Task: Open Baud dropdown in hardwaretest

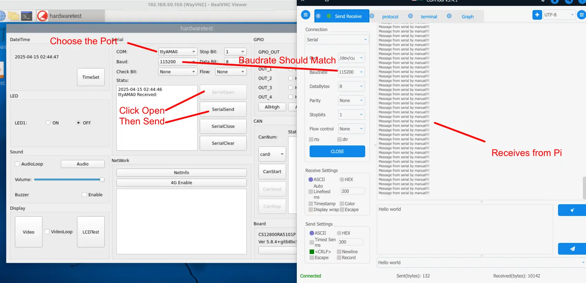Action: (178, 62)
